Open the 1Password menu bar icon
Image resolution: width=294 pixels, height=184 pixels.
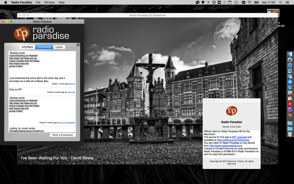tap(214, 2)
